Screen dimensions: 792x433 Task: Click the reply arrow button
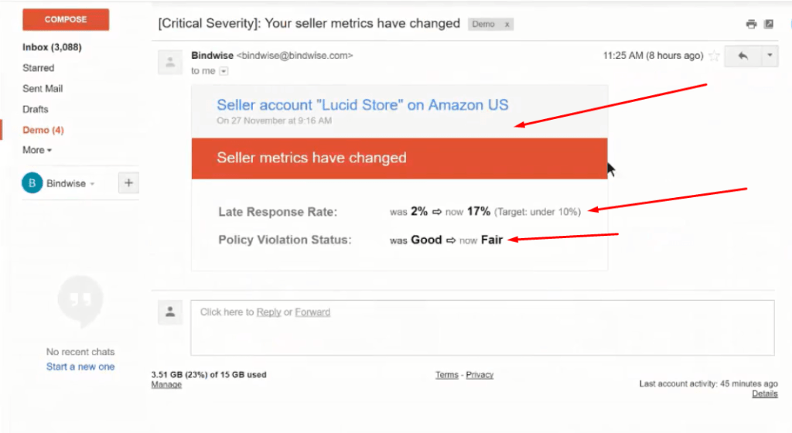742,56
